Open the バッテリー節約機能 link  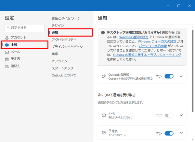(x=153, y=46)
